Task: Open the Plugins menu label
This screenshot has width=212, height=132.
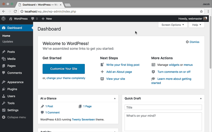Action: point(12,89)
